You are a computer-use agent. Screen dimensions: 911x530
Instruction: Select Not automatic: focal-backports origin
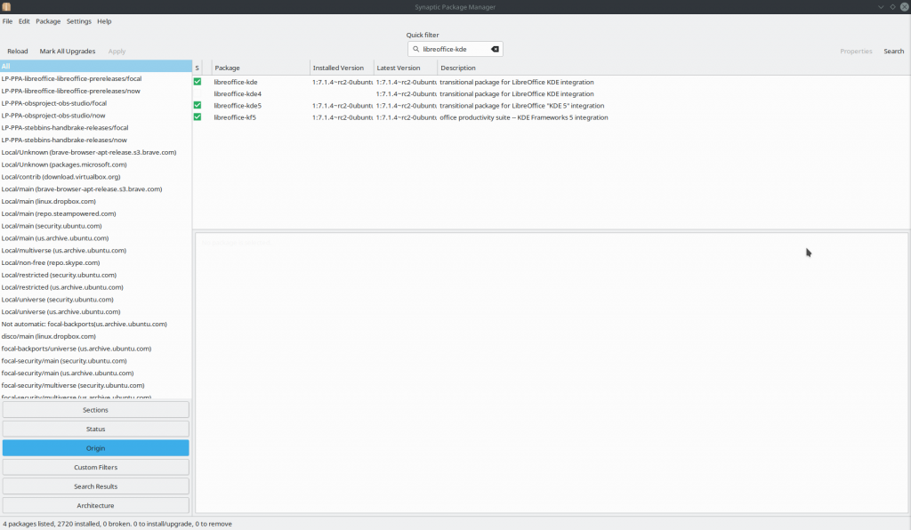[x=85, y=324]
